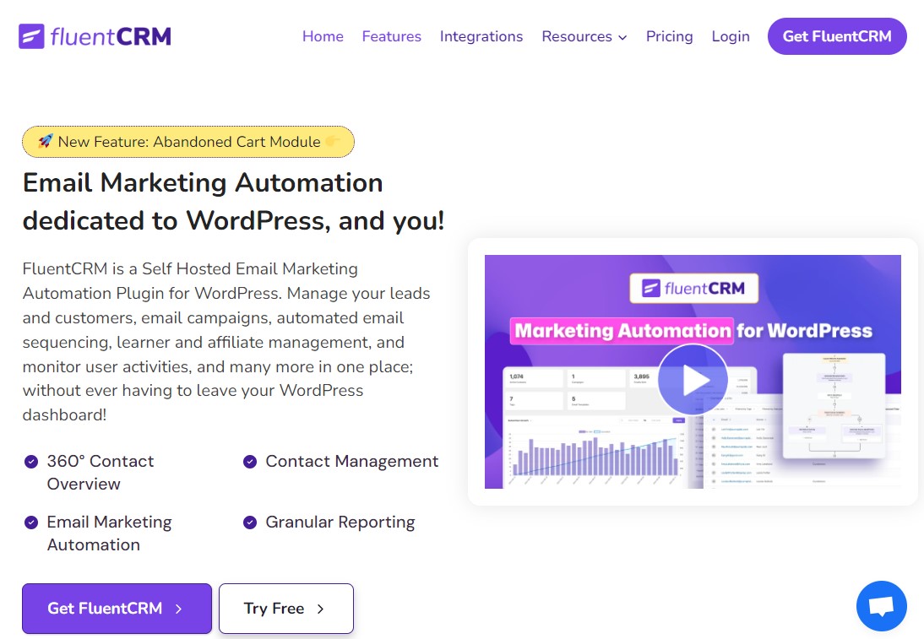Click the Get FluentCRM hero button

click(117, 609)
